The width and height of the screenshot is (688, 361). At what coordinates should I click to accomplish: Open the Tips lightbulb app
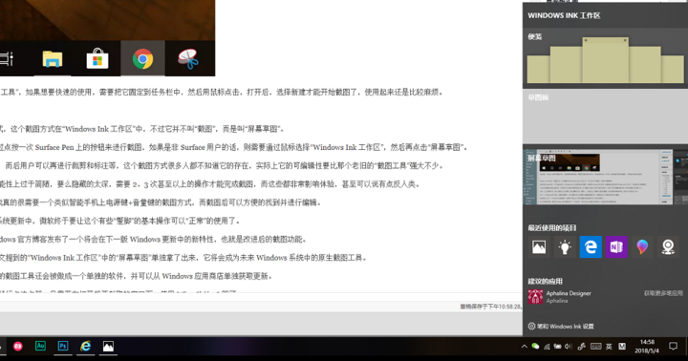565,247
